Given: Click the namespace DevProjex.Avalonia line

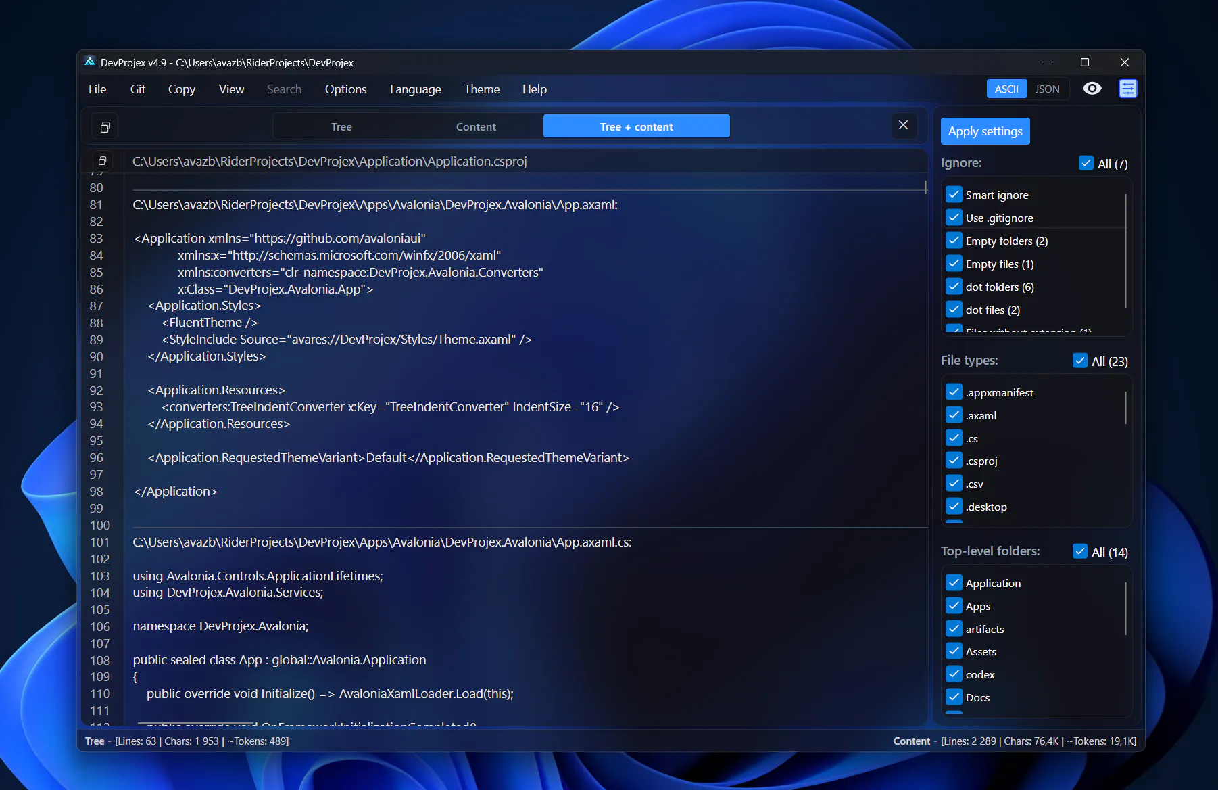Looking at the screenshot, I should (220, 626).
